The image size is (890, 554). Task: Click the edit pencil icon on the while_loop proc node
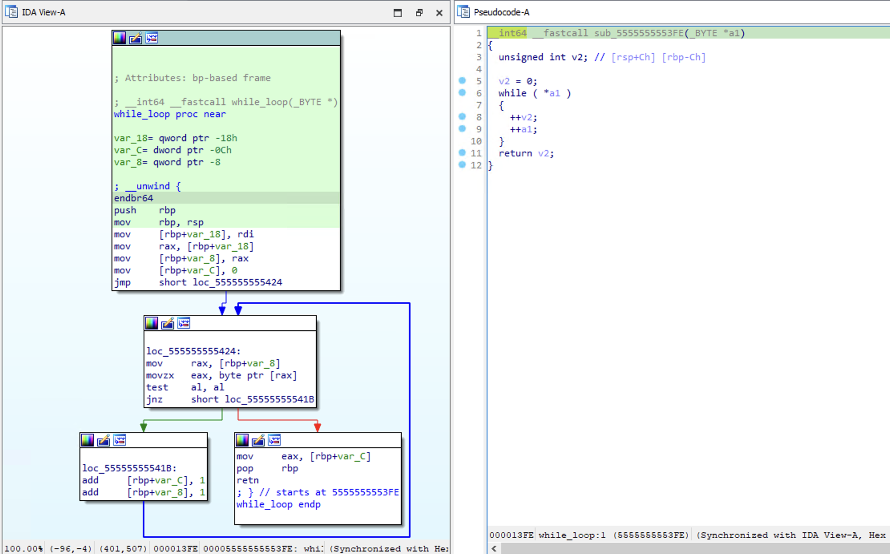coord(136,38)
